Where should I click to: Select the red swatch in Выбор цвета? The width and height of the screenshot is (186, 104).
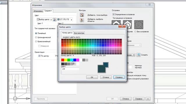coord(63,60)
